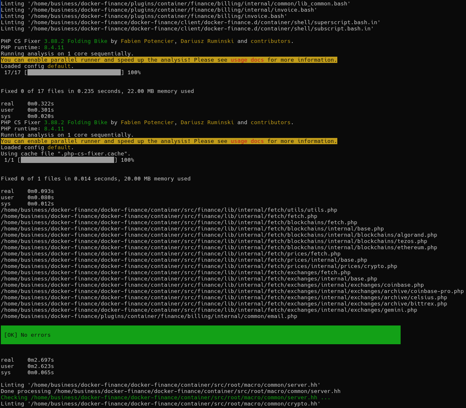Select the ethereum.php file path line
The height and width of the screenshot is (408, 466).
click(219, 248)
